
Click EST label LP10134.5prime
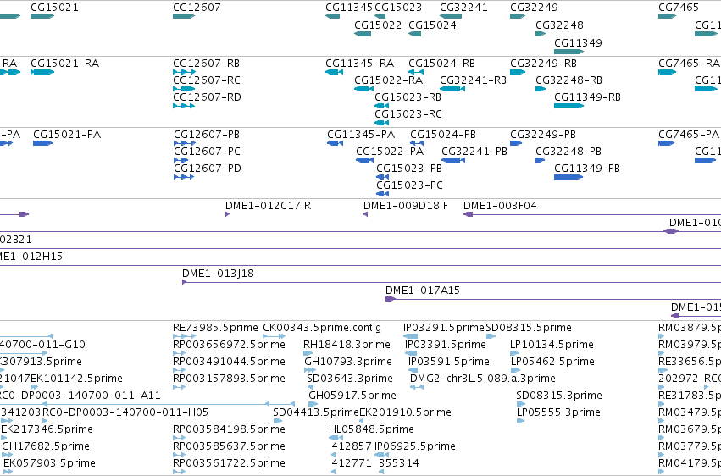(552, 345)
